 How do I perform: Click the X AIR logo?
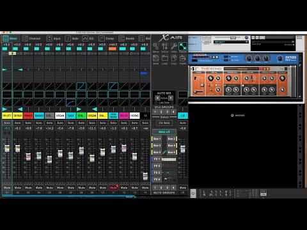click(171, 38)
